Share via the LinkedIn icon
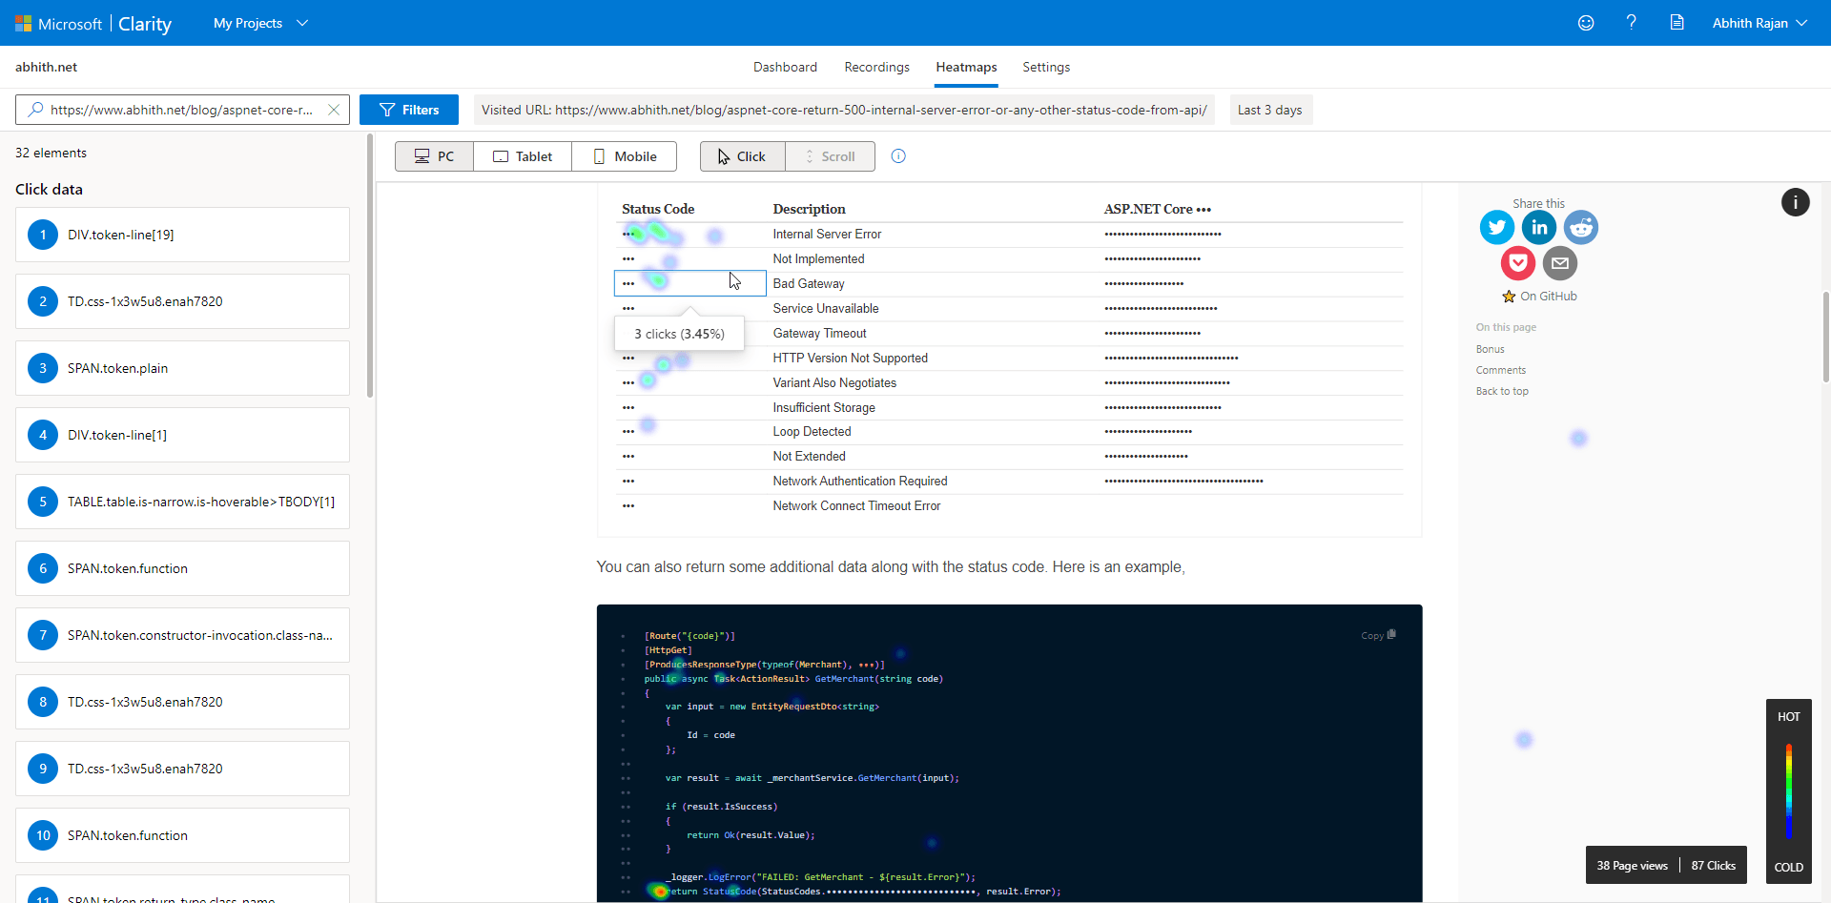 click(x=1538, y=228)
